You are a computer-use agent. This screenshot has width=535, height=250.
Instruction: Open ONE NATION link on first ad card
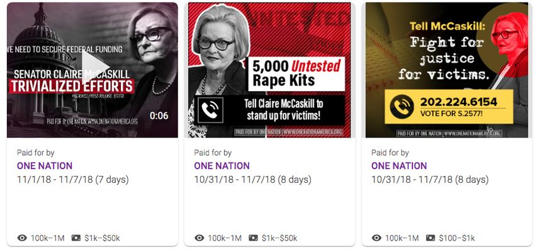45,166
